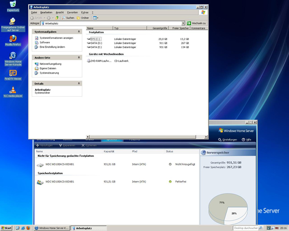The width and height of the screenshot is (289, 231).
Task: Open Systemsteuerung link
Action: (x=47, y=73)
